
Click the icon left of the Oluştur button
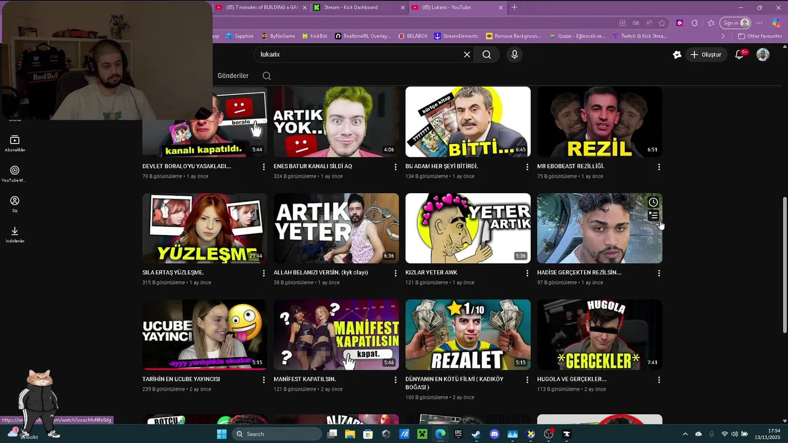coord(677,55)
